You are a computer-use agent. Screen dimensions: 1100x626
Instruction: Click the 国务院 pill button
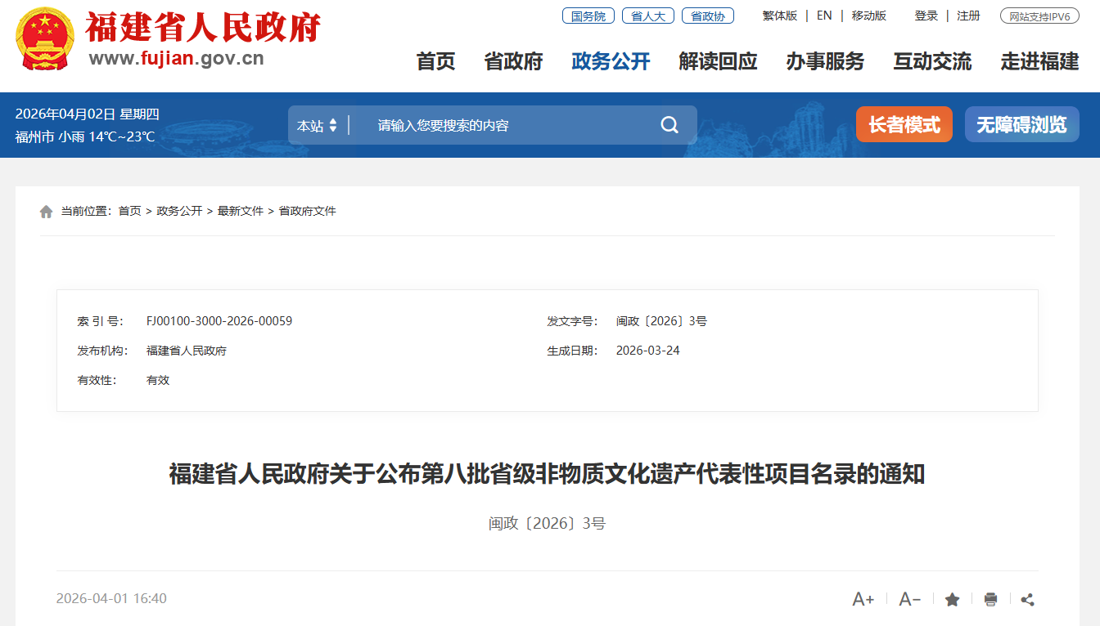[588, 16]
